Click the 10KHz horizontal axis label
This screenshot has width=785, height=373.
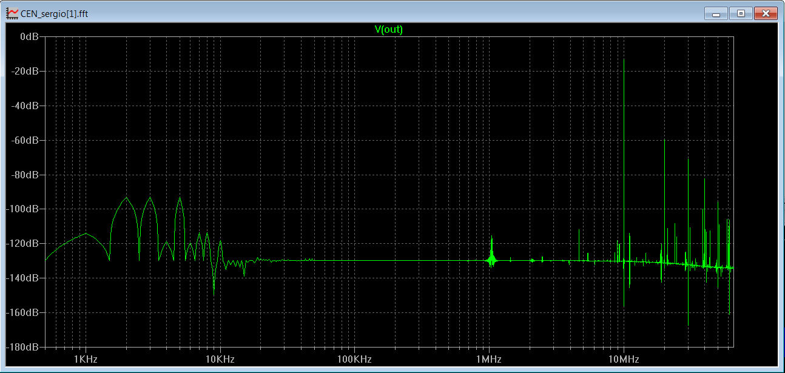[x=220, y=359]
